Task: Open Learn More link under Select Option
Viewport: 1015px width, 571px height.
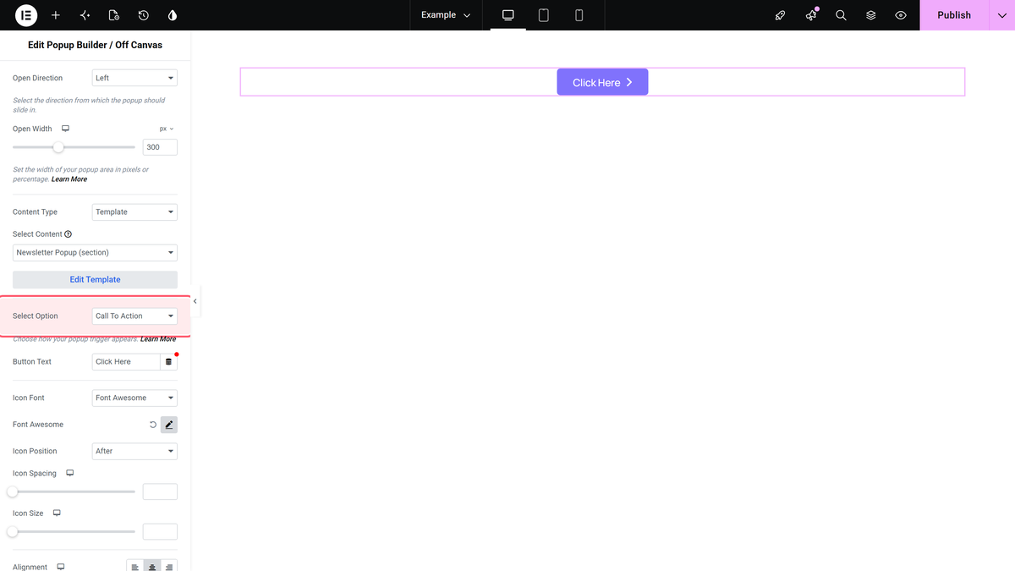Action: (158, 339)
